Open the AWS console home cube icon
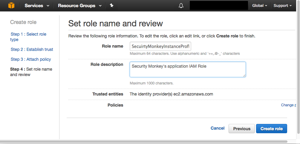The width and height of the screenshot is (300, 144). click(x=11, y=6)
